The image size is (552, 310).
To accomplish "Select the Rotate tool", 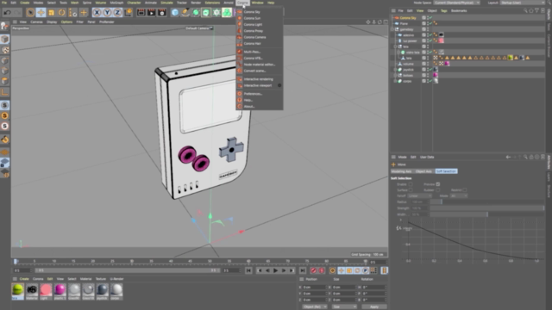I will pyautogui.click(x=61, y=13).
